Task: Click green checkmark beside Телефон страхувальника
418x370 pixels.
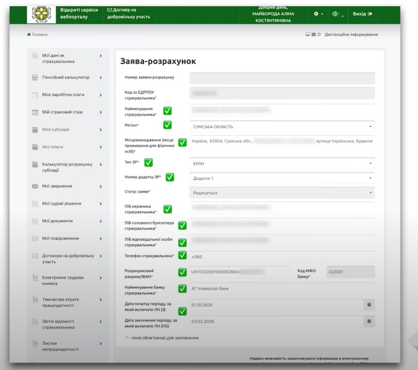Action: click(x=182, y=255)
